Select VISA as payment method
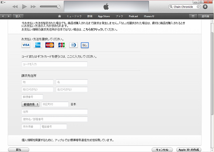 (x=26, y=45)
